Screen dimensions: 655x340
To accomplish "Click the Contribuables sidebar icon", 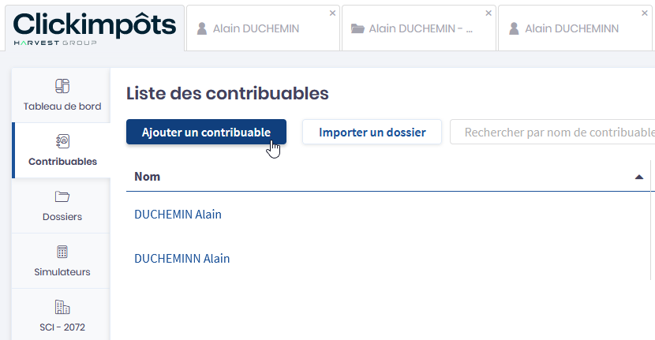I will coord(62,141).
